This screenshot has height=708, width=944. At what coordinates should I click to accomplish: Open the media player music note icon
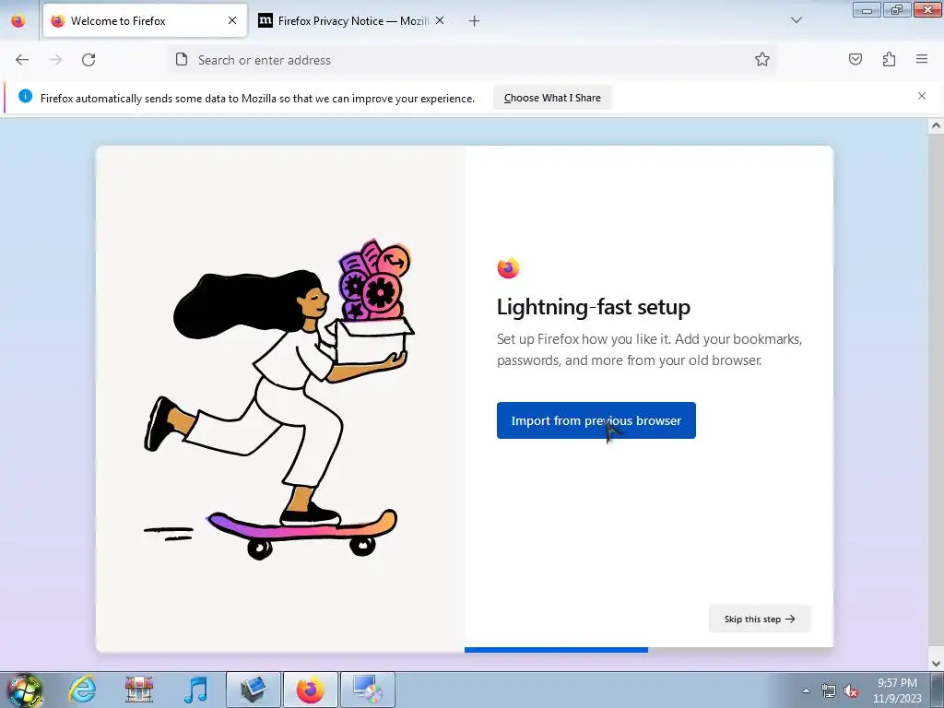pyautogui.click(x=195, y=690)
